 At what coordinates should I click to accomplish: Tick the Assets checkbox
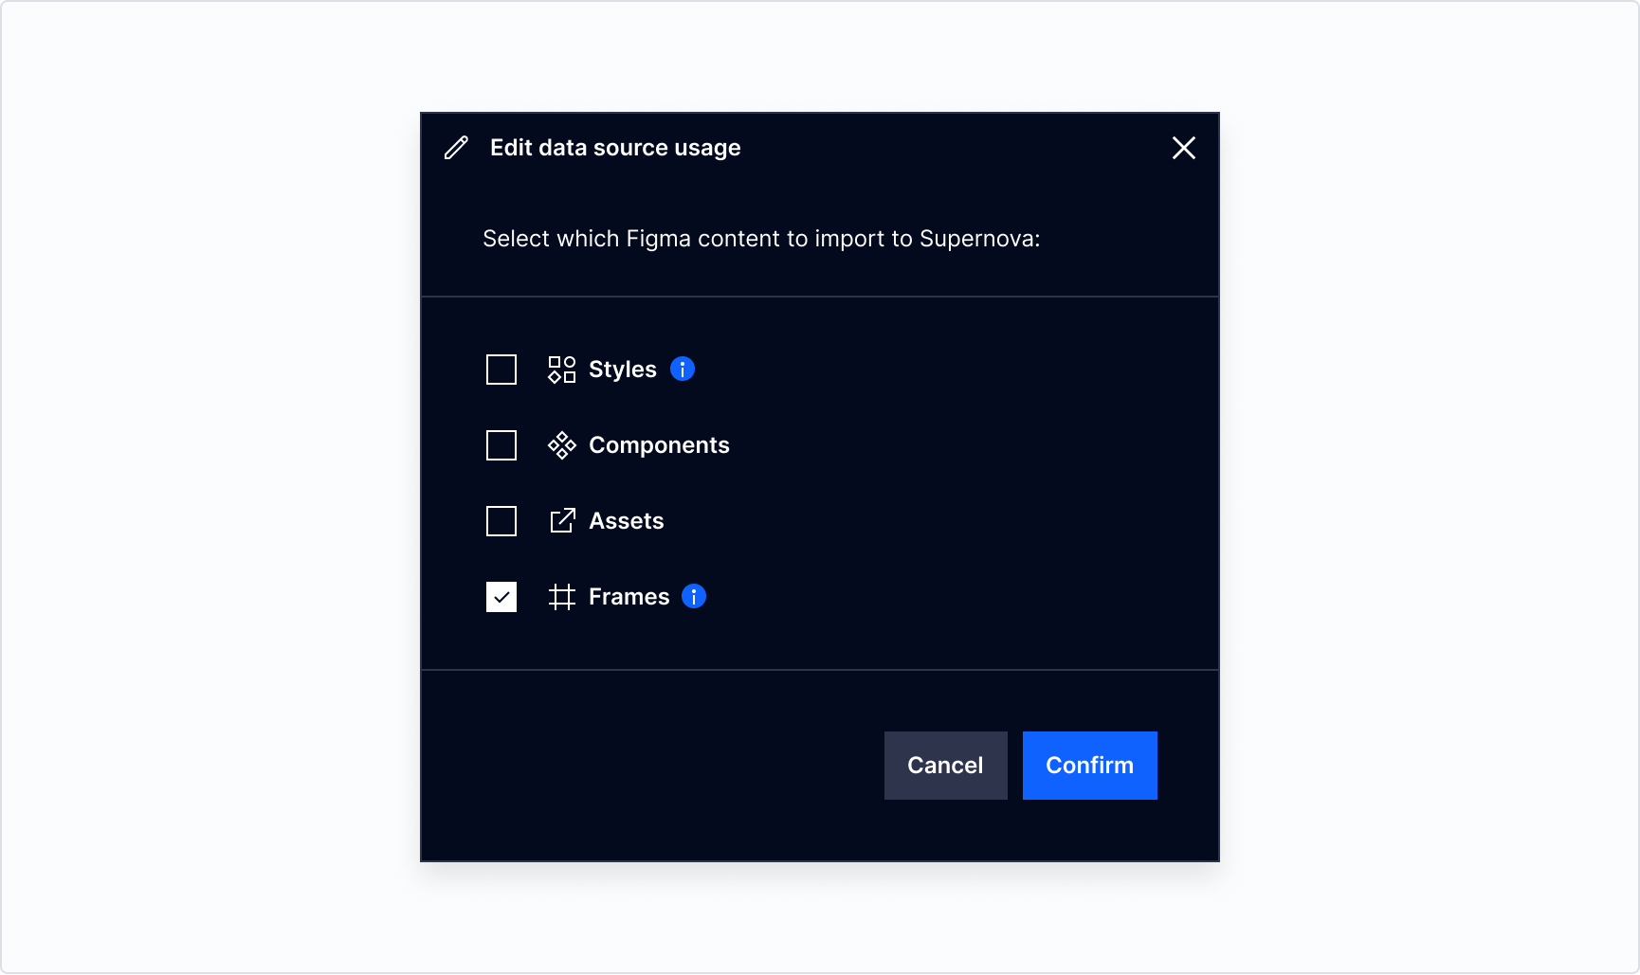501,521
